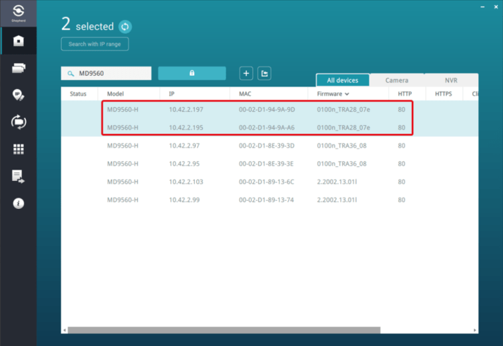503x346 pixels.
Task: Click the plus add device button
Action: pos(246,73)
